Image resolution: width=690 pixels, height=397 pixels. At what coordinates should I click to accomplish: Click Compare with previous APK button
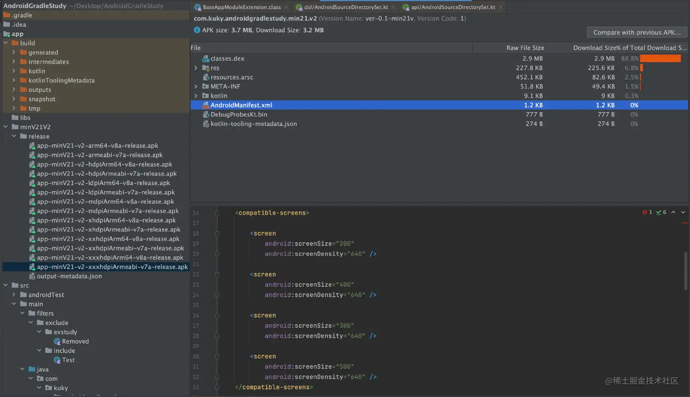coord(637,32)
